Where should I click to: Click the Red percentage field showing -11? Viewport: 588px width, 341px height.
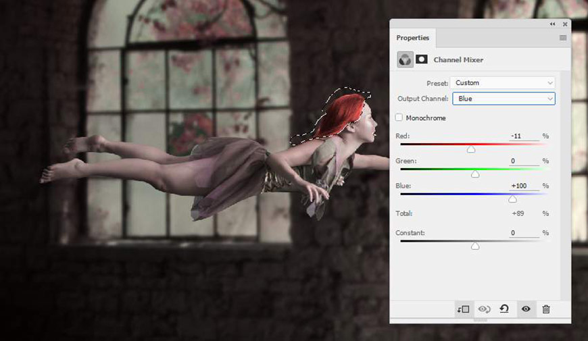(x=524, y=136)
